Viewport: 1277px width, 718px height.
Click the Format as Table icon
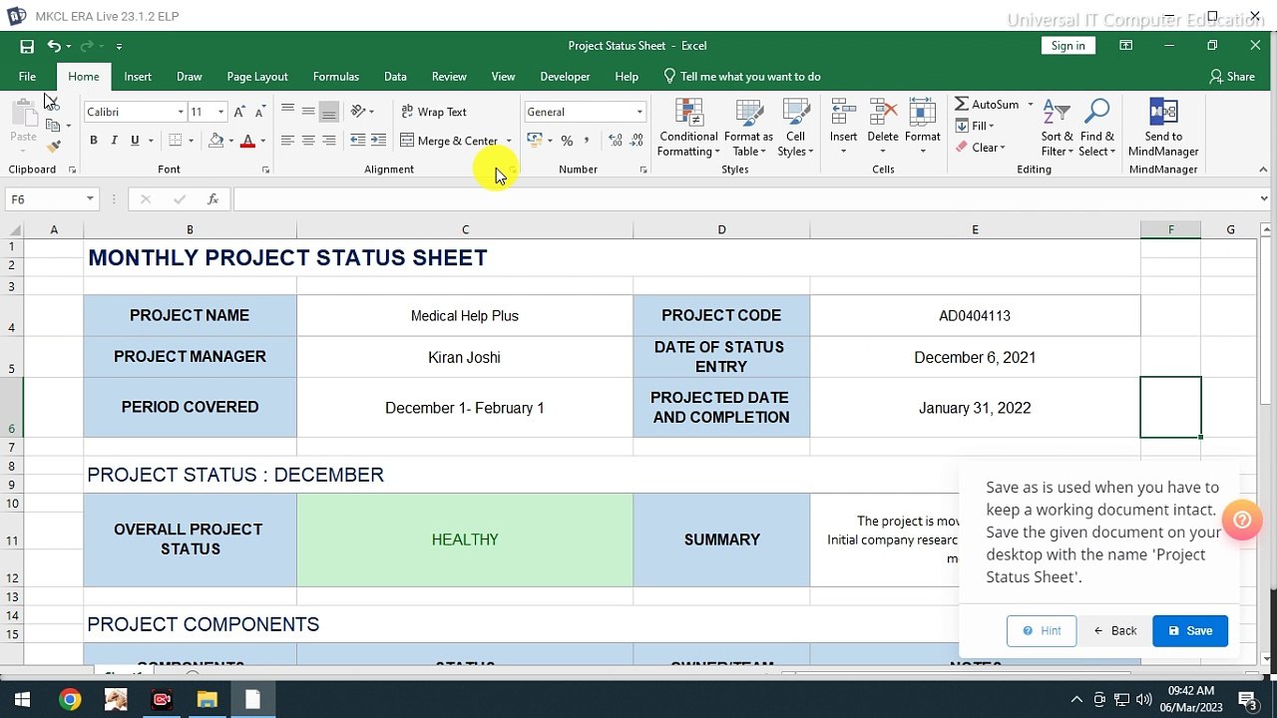748,114
